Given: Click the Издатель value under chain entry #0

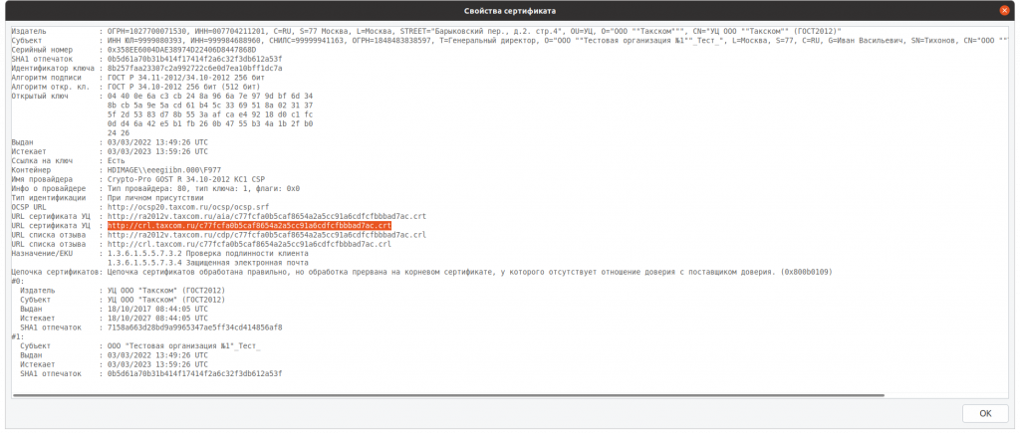Looking at the screenshot, I should [166, 291].
